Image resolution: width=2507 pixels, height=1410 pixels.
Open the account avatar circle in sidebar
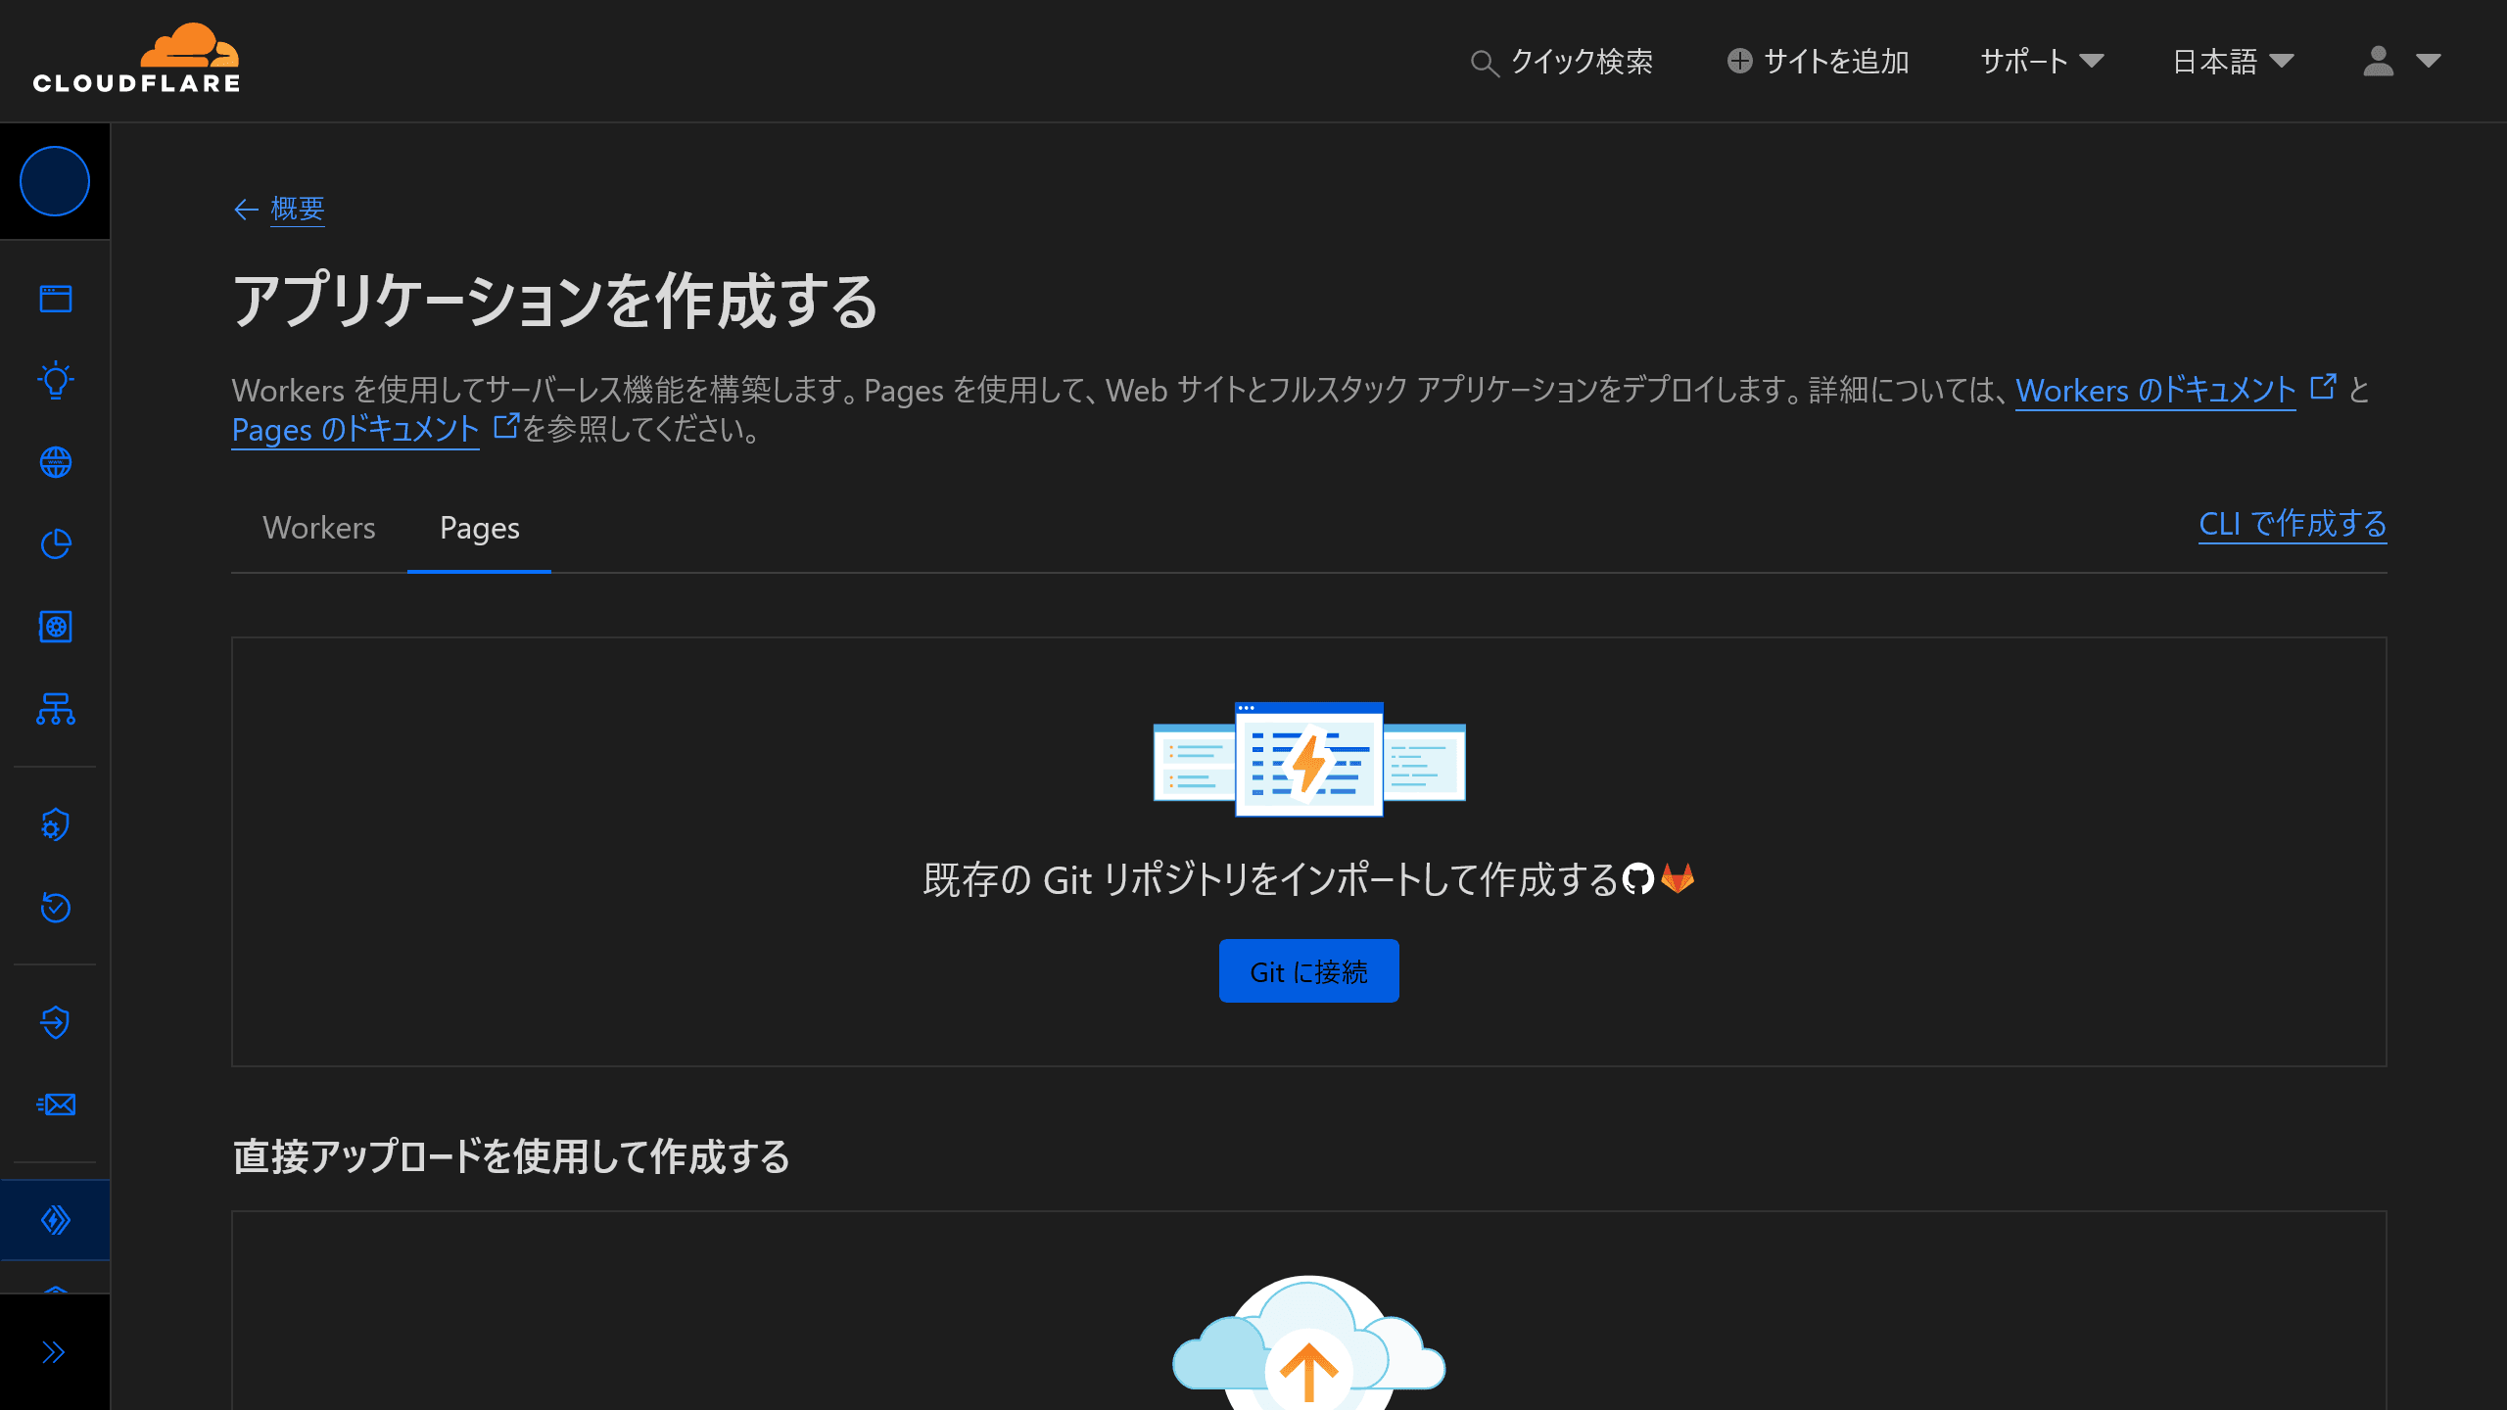coord(55,181)
